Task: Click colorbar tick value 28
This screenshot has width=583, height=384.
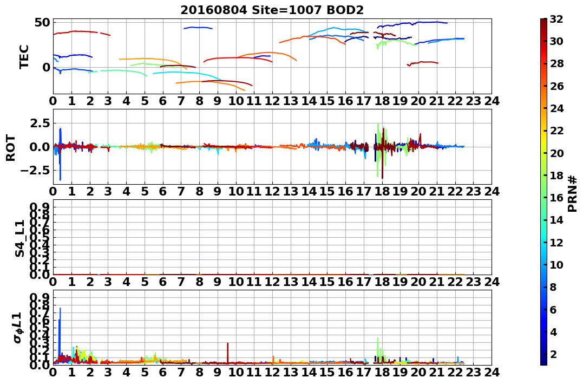Action: pyautogui.click(x=556, y=63)
